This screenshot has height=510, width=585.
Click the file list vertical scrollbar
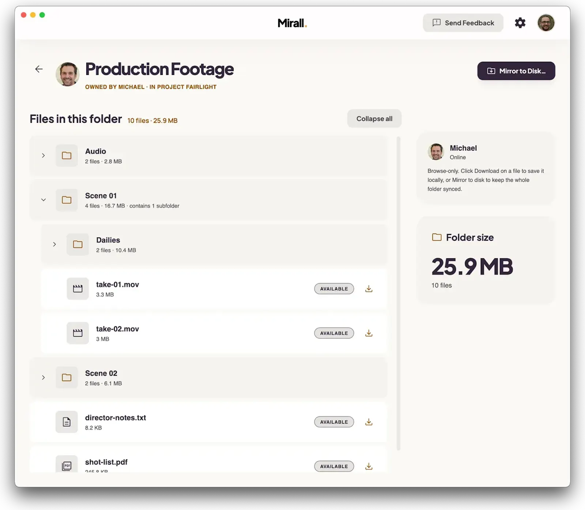click(399, 293)
